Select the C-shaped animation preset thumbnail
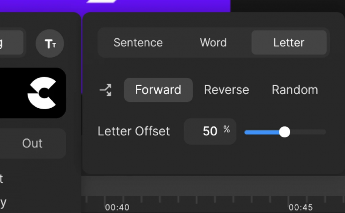The width and height of the screenshot is (345, 213). [x=33, y=93]
